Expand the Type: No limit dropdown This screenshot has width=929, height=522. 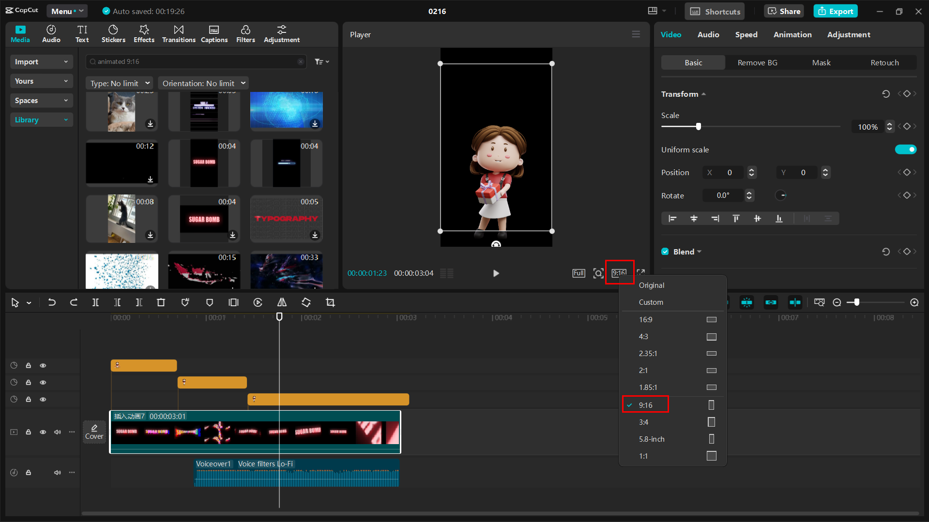pyautogui.click(x=120, y=83)
